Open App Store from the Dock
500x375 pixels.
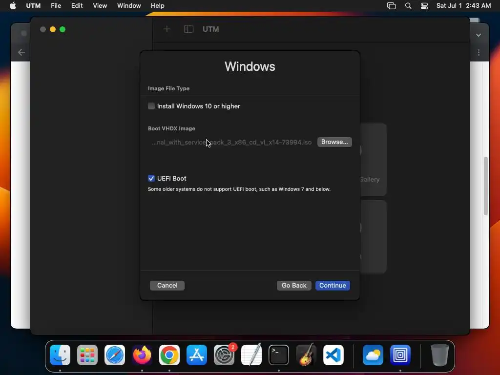tap(197, 355)
